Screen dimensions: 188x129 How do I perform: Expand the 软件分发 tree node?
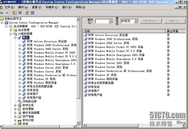[15, 105]
